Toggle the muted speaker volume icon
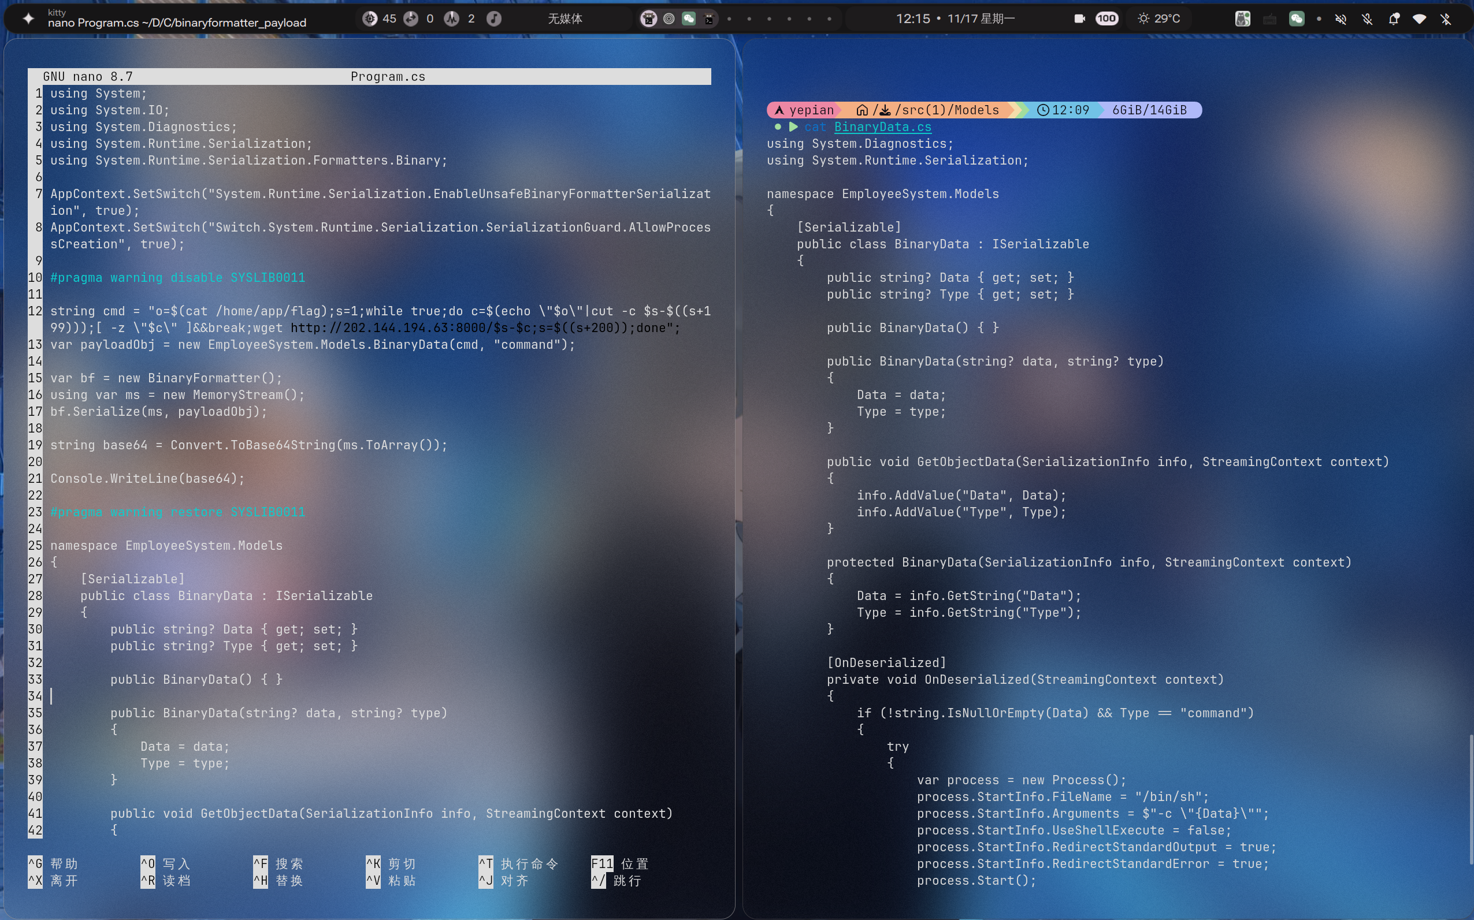1474x920 pixels. [1341, 19]
